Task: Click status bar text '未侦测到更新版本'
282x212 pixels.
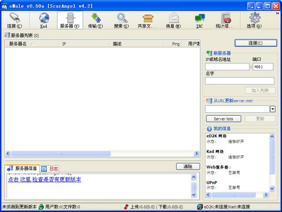Action: point(19,207)
